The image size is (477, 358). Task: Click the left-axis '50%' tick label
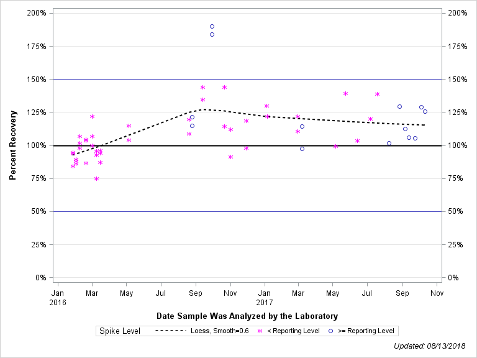pos(39,211)
